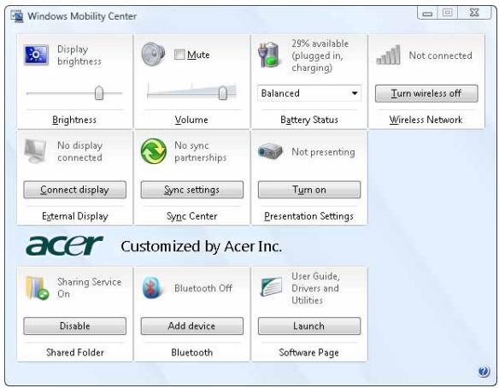499x388 pixels.
Task: Click the Presentation Settings label
Action: 308,216
